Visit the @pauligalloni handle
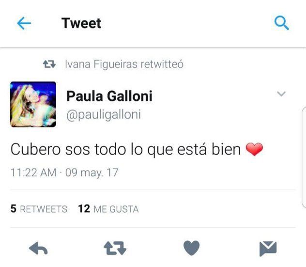Viewport: 306px width, 267px height. [104, 115]
